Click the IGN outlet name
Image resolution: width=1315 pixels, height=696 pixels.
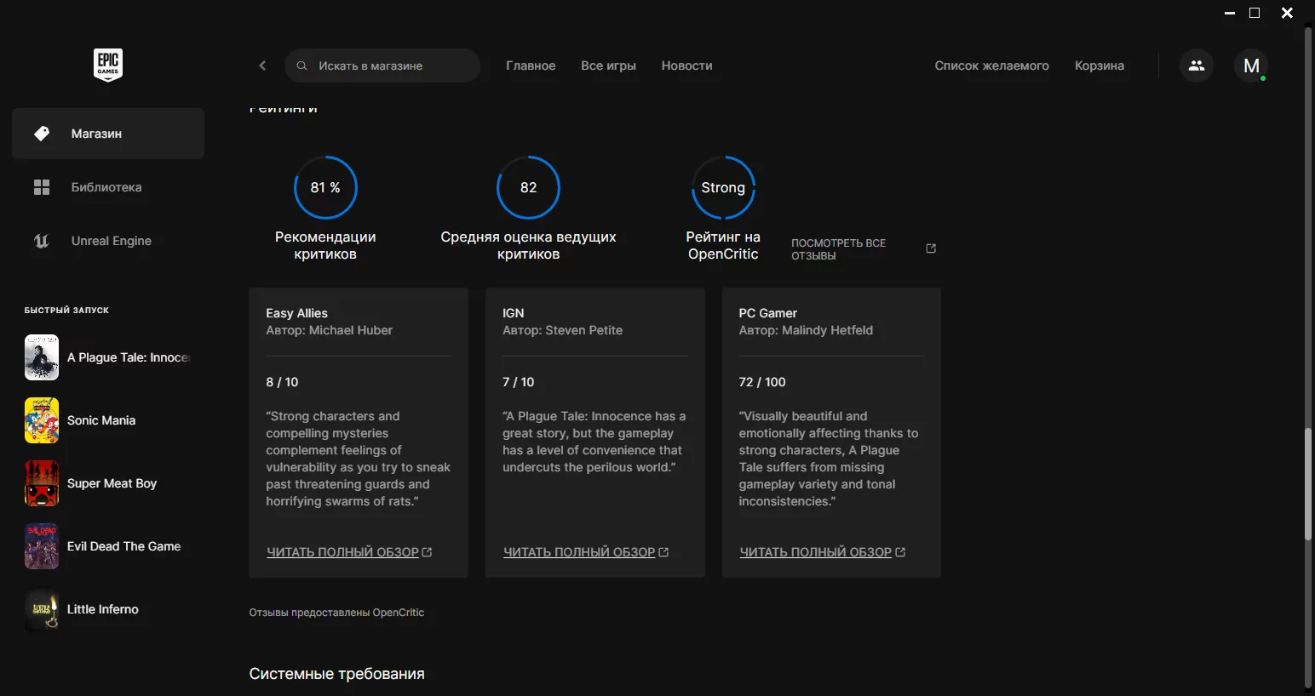513,313
